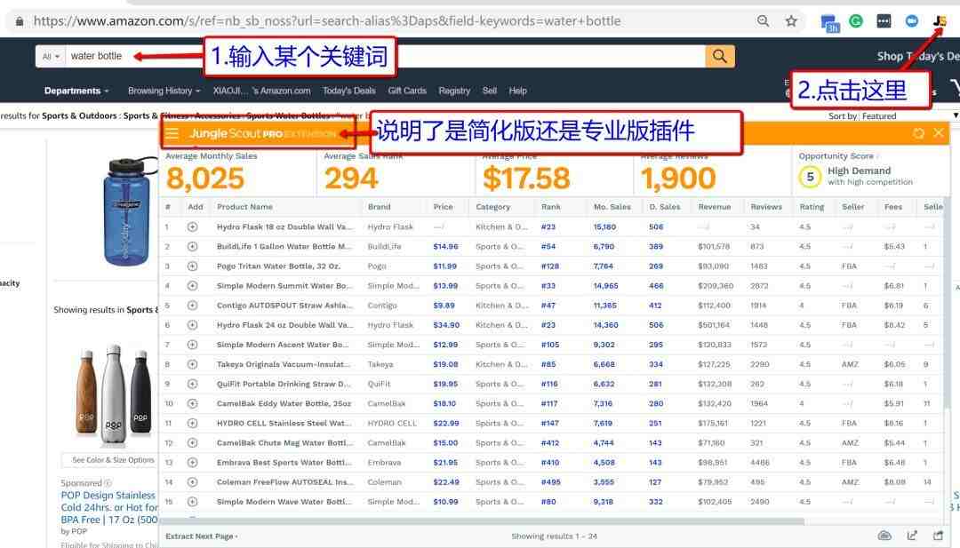This screenshot has width=960, height=548.
Task: Click price $34.90 in Hydro Flask 24 oz row
Action: (x=446, y=325)
